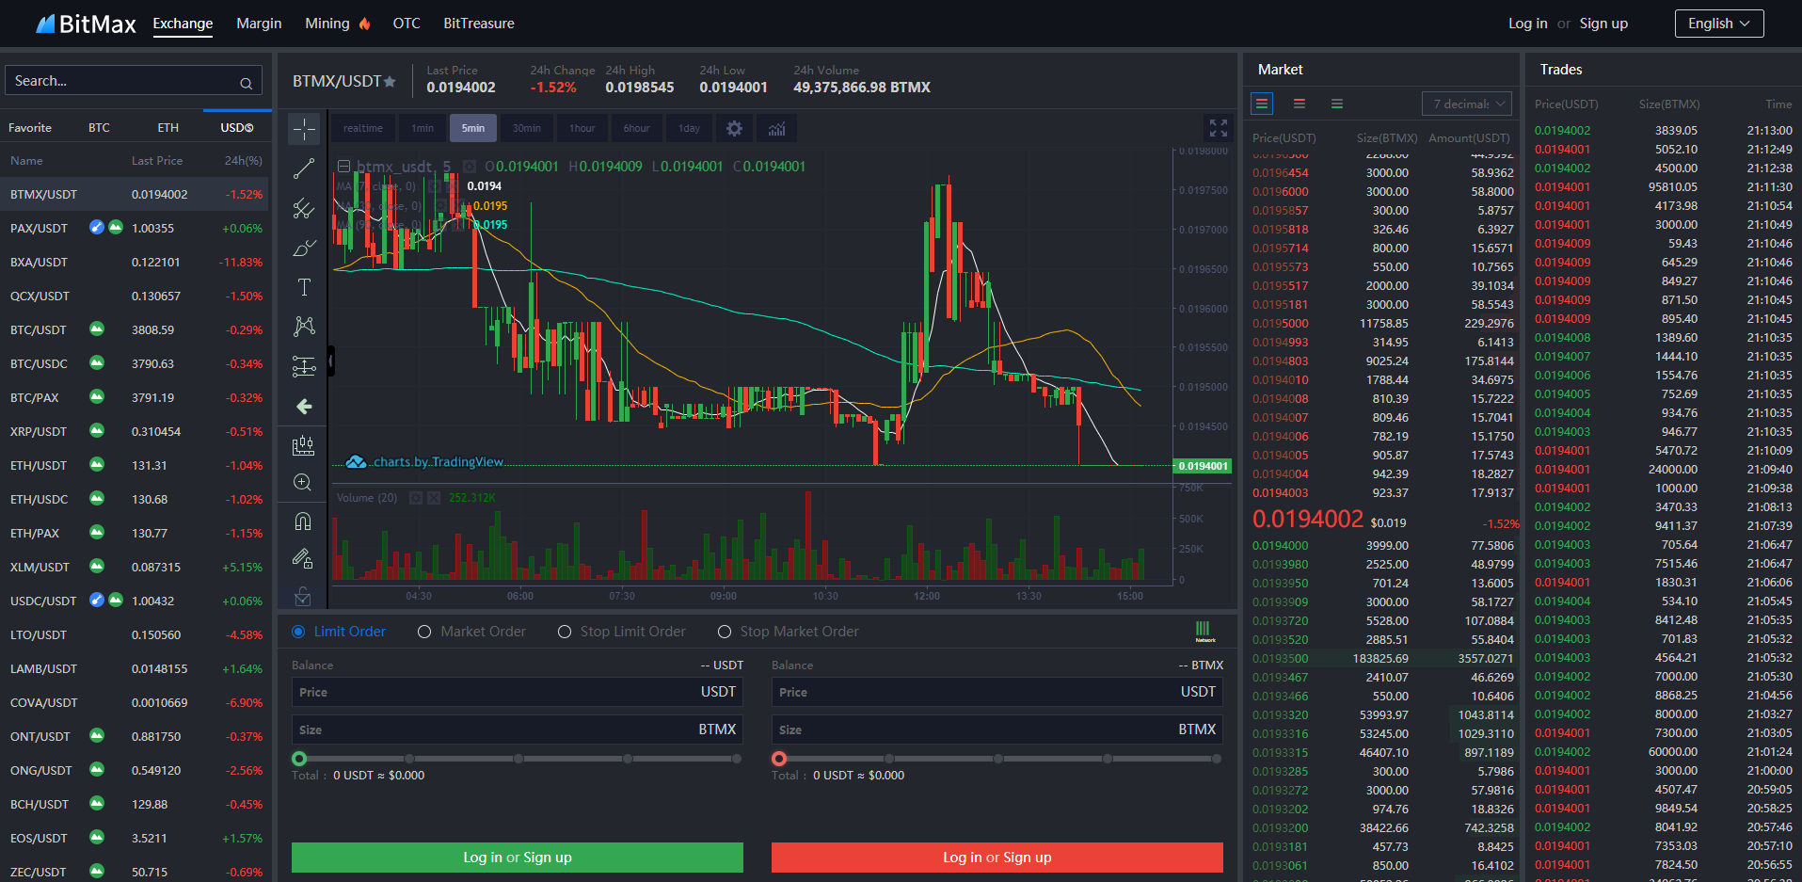Select the trend line drawing tool
This screenshot has height=882, width=1802.
pyautogui.click(x=303, y=168)
